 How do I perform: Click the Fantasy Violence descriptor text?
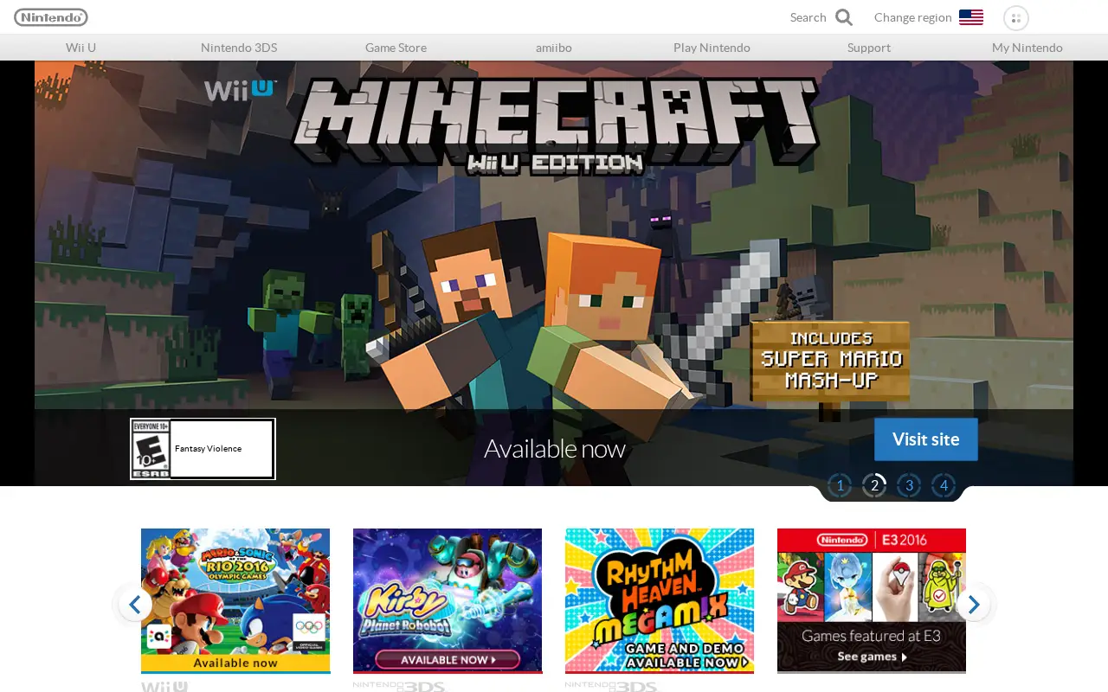208,449
